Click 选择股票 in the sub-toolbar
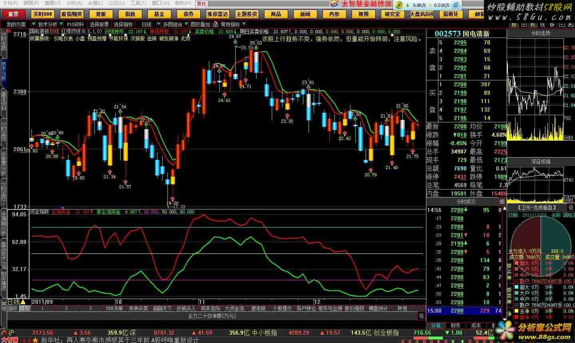Image resolution: width=575 pixels, height=343 pixels. [99, 24]
